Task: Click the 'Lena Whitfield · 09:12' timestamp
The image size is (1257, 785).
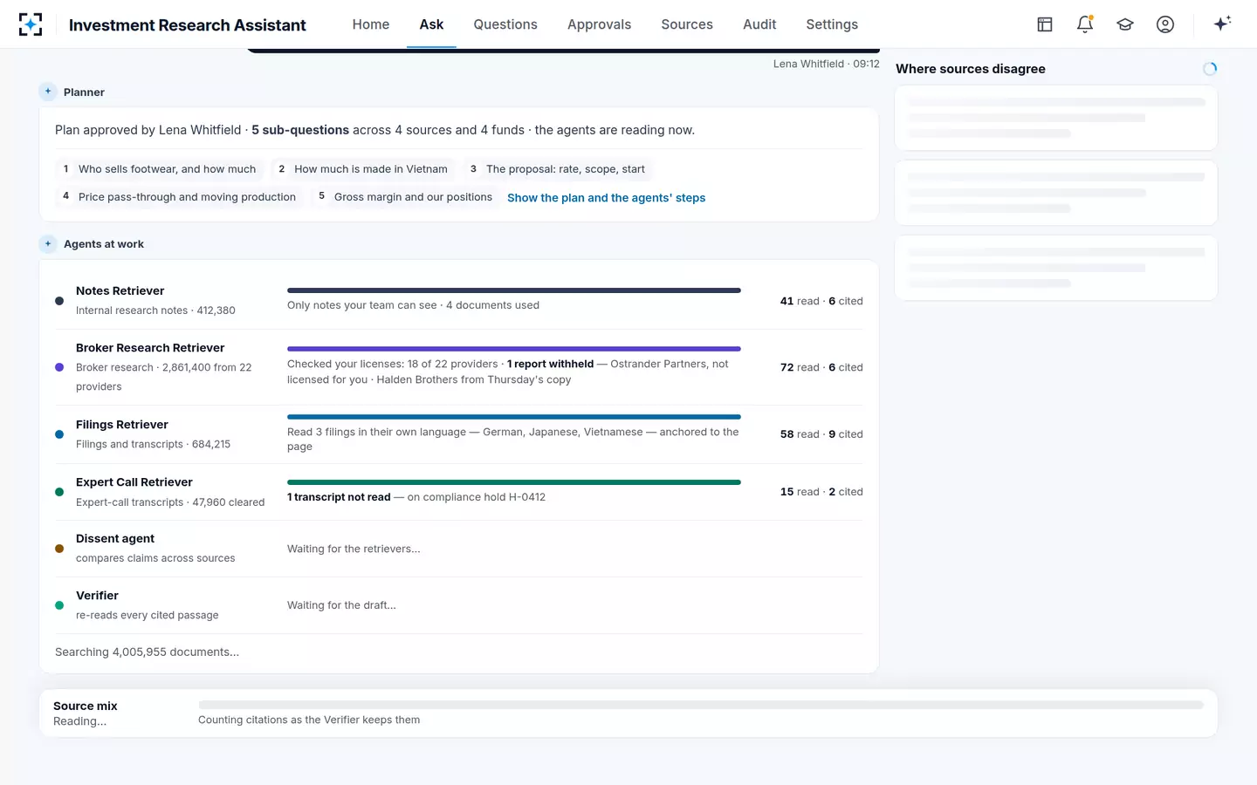Action: point(826,64)
